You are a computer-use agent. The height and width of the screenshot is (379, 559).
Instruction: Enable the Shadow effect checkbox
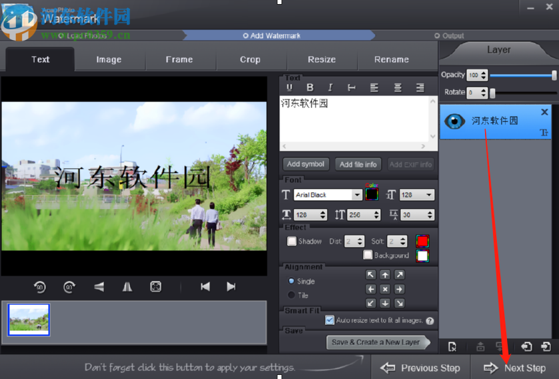[x=292, y=242]
